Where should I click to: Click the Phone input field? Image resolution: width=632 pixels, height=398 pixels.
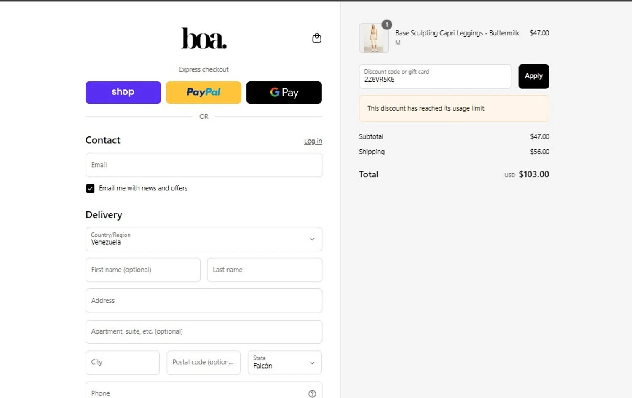pos(204,391)
